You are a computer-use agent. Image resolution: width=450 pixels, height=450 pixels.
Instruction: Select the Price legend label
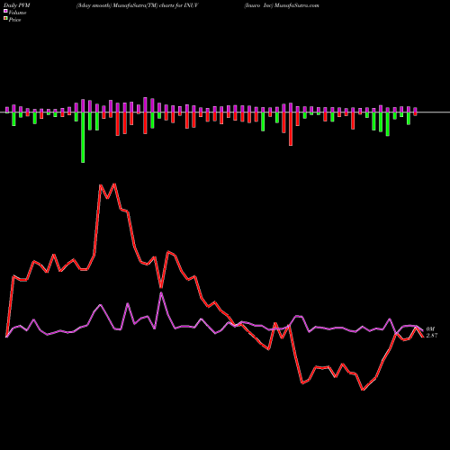click(14, 20)
